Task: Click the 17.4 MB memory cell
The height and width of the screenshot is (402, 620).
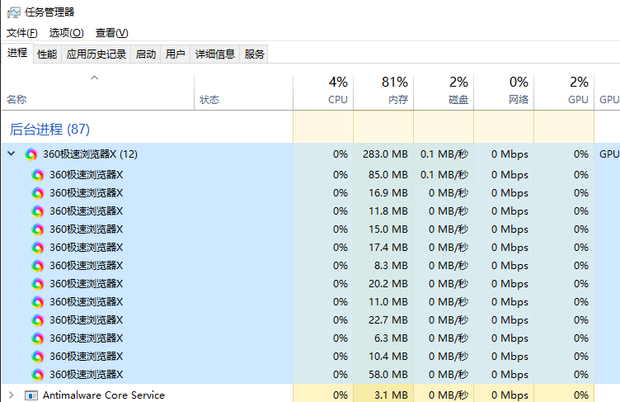Action: (383, 248)
